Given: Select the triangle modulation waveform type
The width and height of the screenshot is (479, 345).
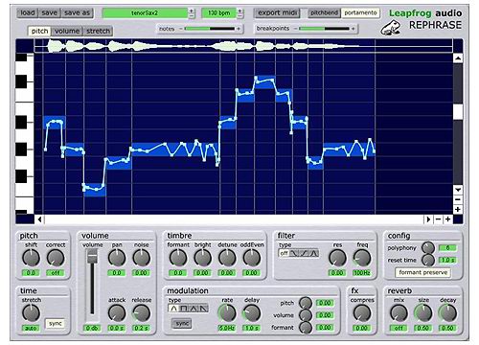Looking at the screenshot, I should [x=194, y=309].
